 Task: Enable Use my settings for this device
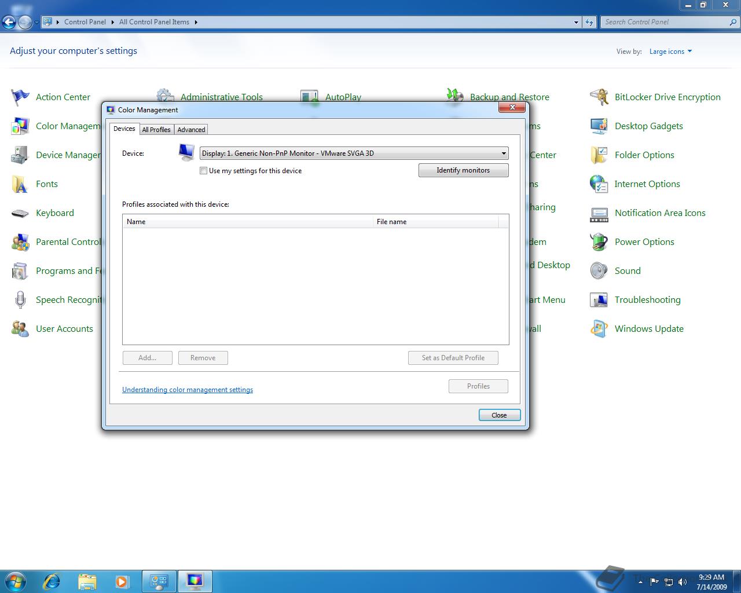point(203,171)
